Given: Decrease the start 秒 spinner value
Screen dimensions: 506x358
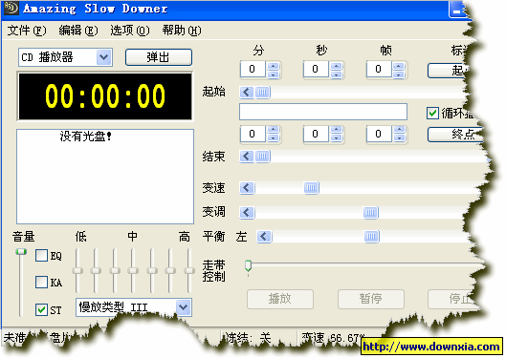Looking at the screenshot, I should [337, 74].
